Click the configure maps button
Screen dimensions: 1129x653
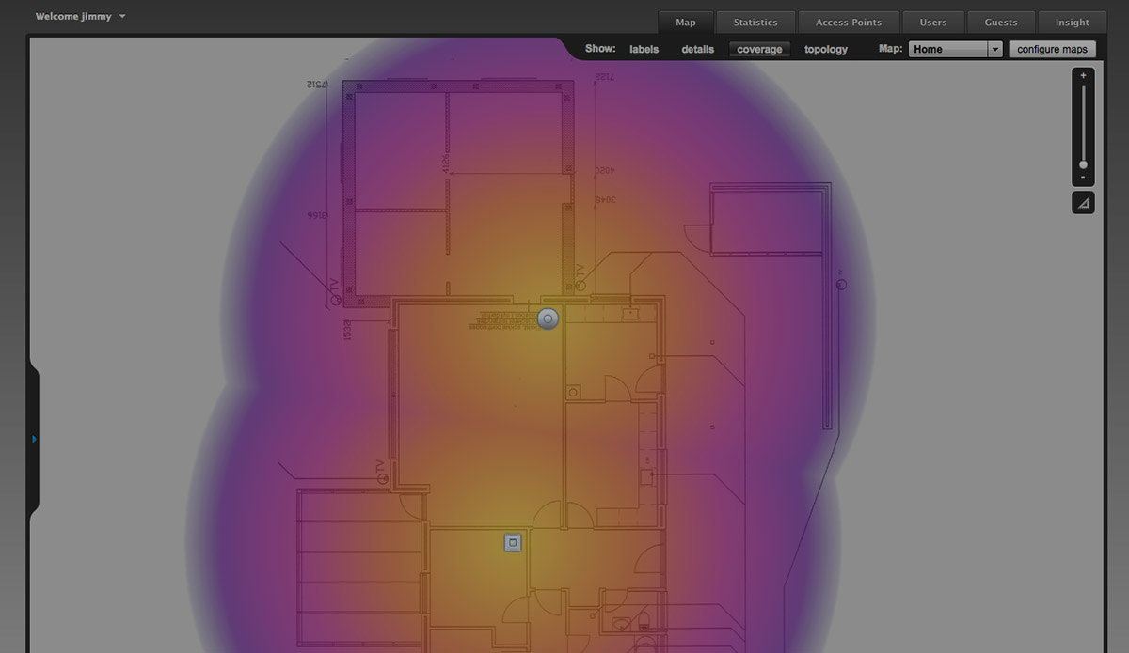pyautogui.click(x=1053, y=49)
